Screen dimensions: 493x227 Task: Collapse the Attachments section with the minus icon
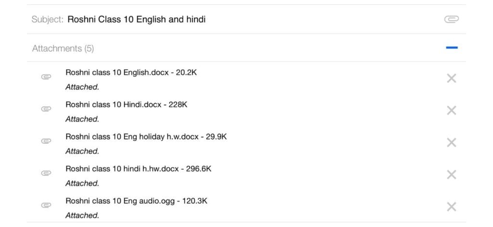(x=452, y=48)
